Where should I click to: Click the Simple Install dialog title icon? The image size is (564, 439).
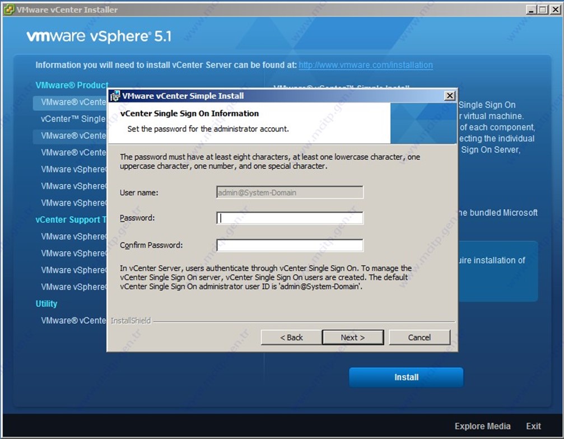(115, 96)
